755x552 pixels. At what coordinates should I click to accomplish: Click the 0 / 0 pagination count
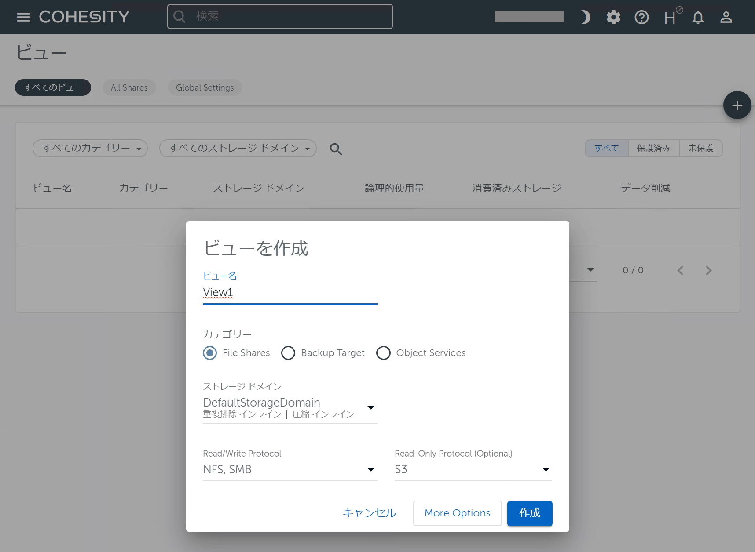click(633, 270)
